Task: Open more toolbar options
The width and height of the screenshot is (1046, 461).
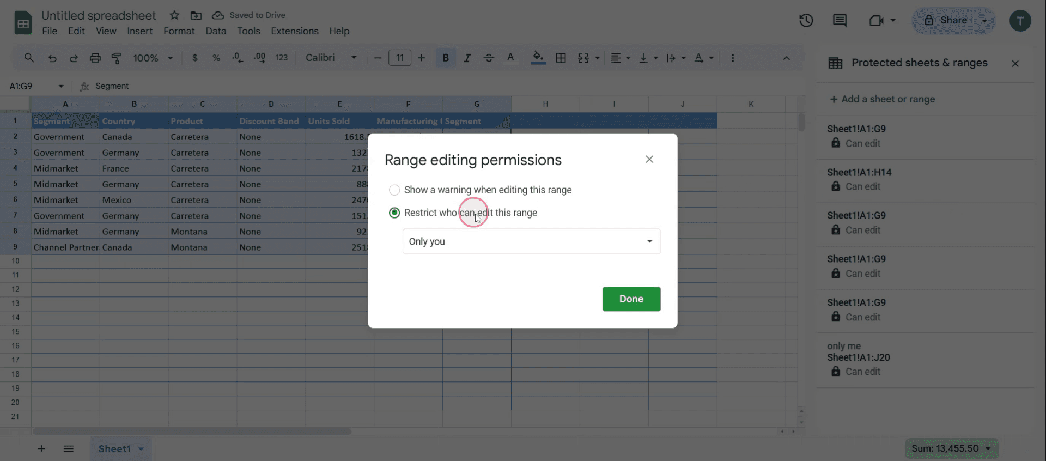Action: pyautogui.click(x=733, y=58)
